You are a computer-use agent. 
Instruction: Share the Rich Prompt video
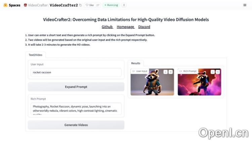tap(218, 72)
